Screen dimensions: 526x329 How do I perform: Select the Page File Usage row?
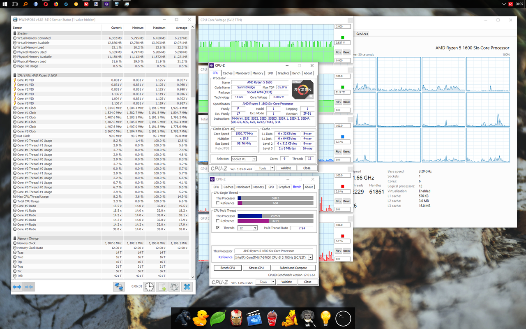[101, 66]
